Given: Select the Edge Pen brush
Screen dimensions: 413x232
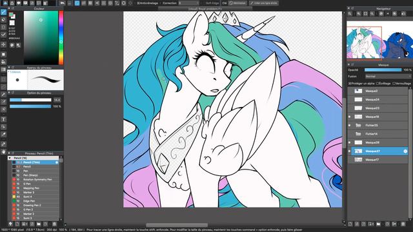Looking at the screenshot, I should point(35,201).
